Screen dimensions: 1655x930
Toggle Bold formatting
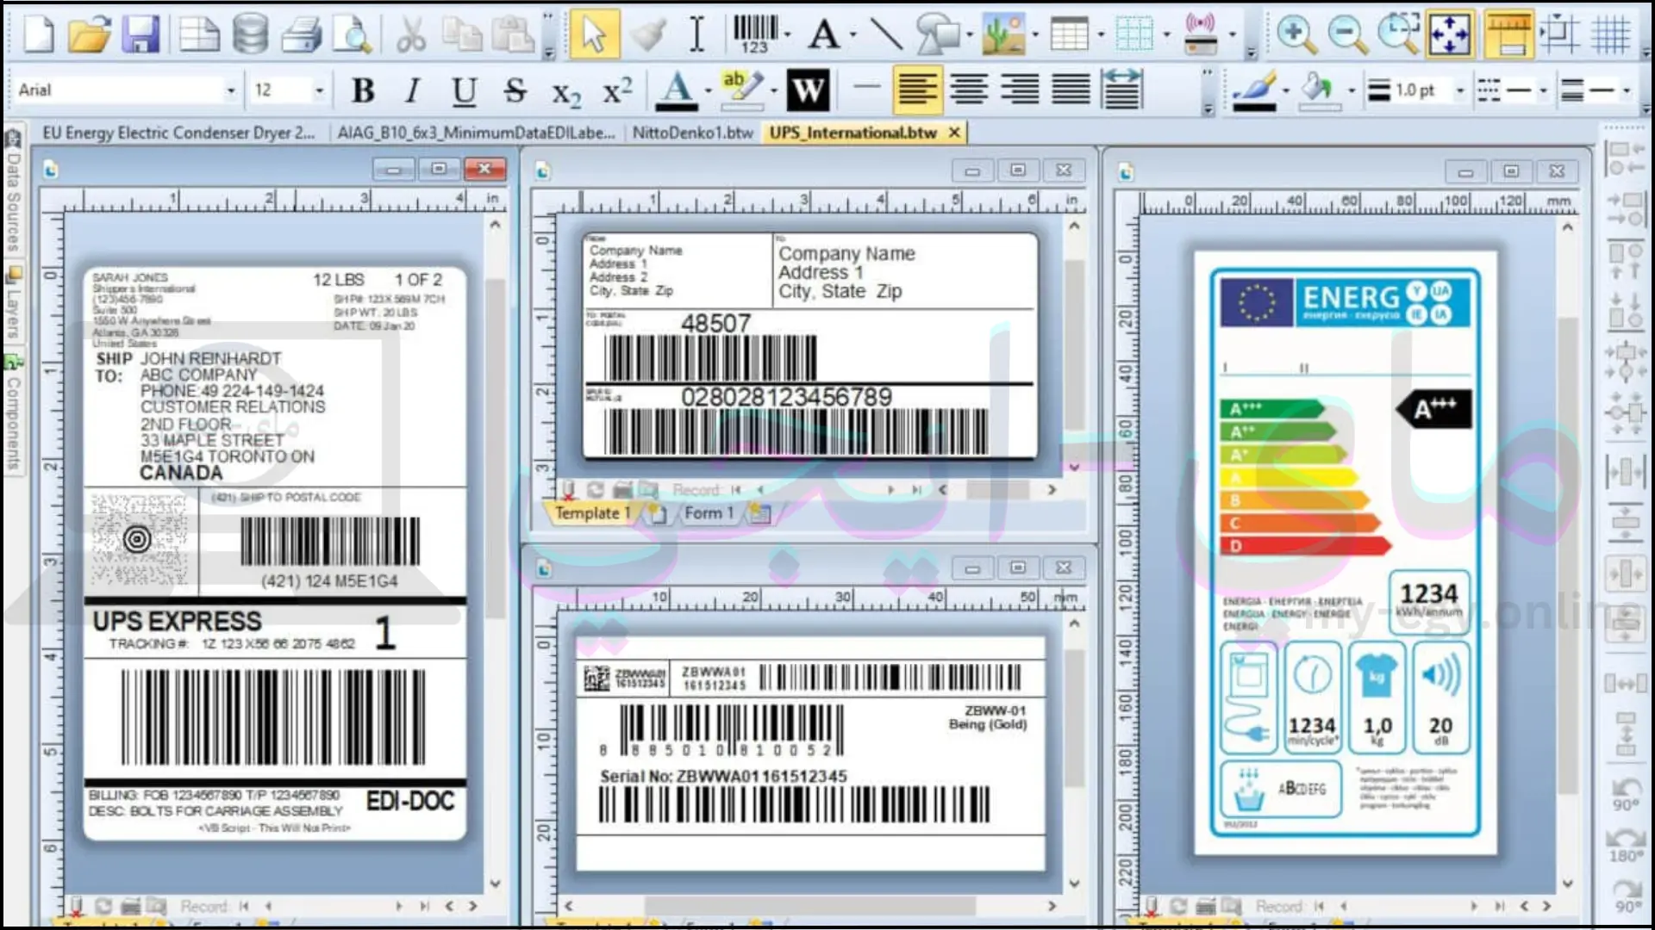tap(363, 90)
